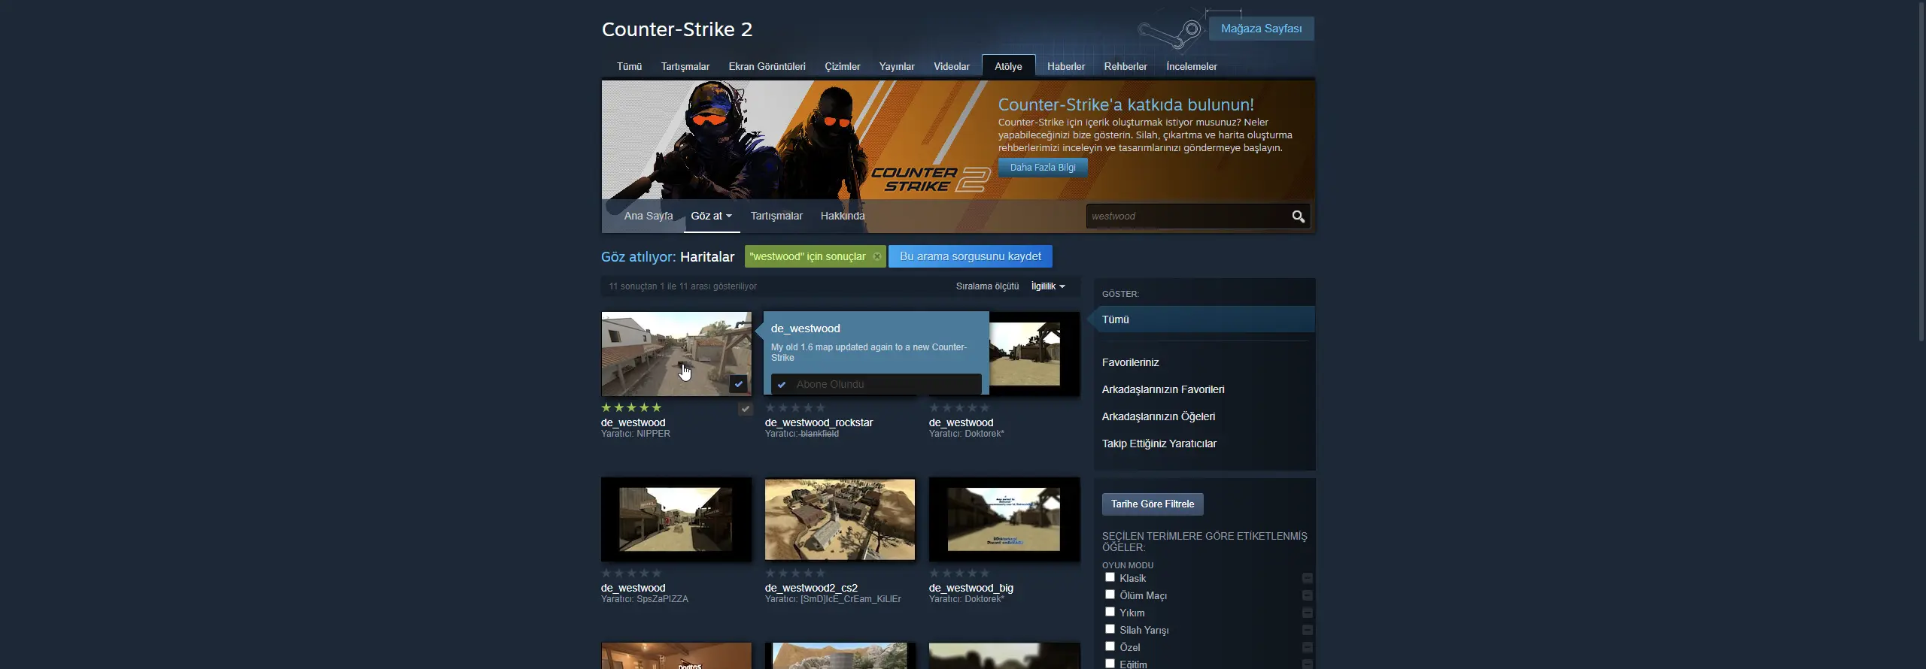Open the de_westwood_big map thumbnail
The width and height of the screenshot is (1926, 669).
coord(1004,519)
